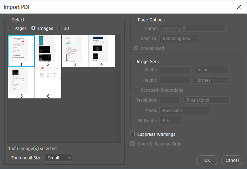This screenshot has width=247, height=169.
Task: Switch selection to 3D
Action: pyautogui.click(x=60, y=28)
